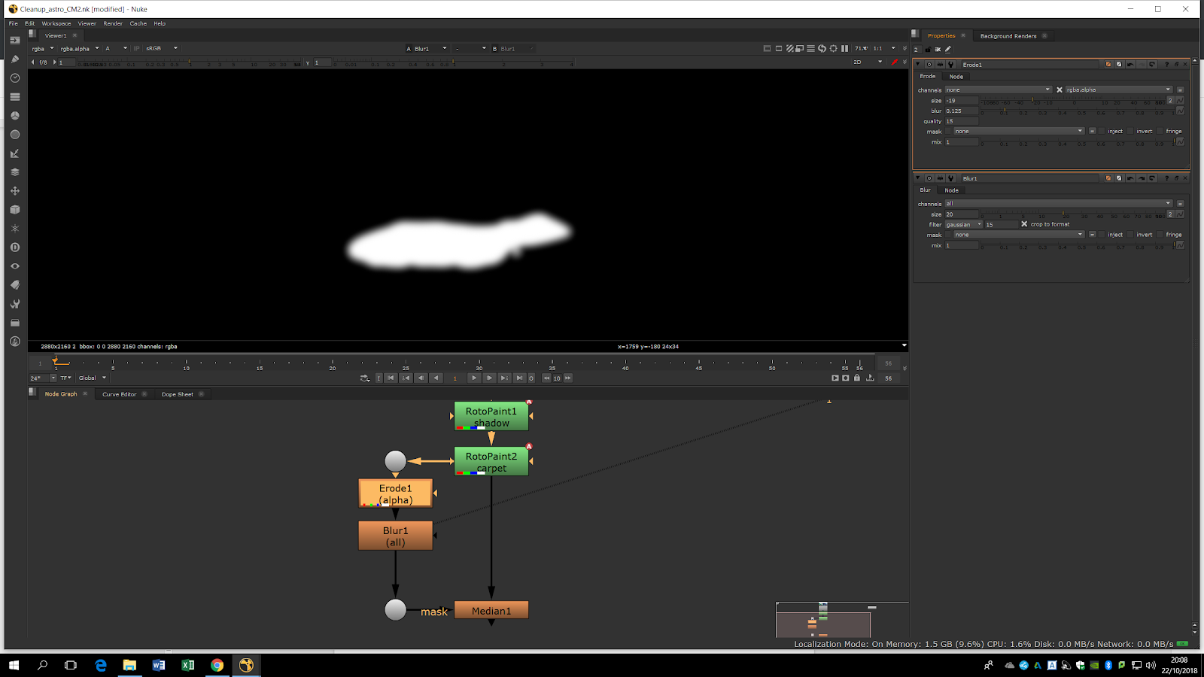Enable the invert checkbox in Erode1
1204x677 pixels.
pyautogui.click(x=1131, y=131)
